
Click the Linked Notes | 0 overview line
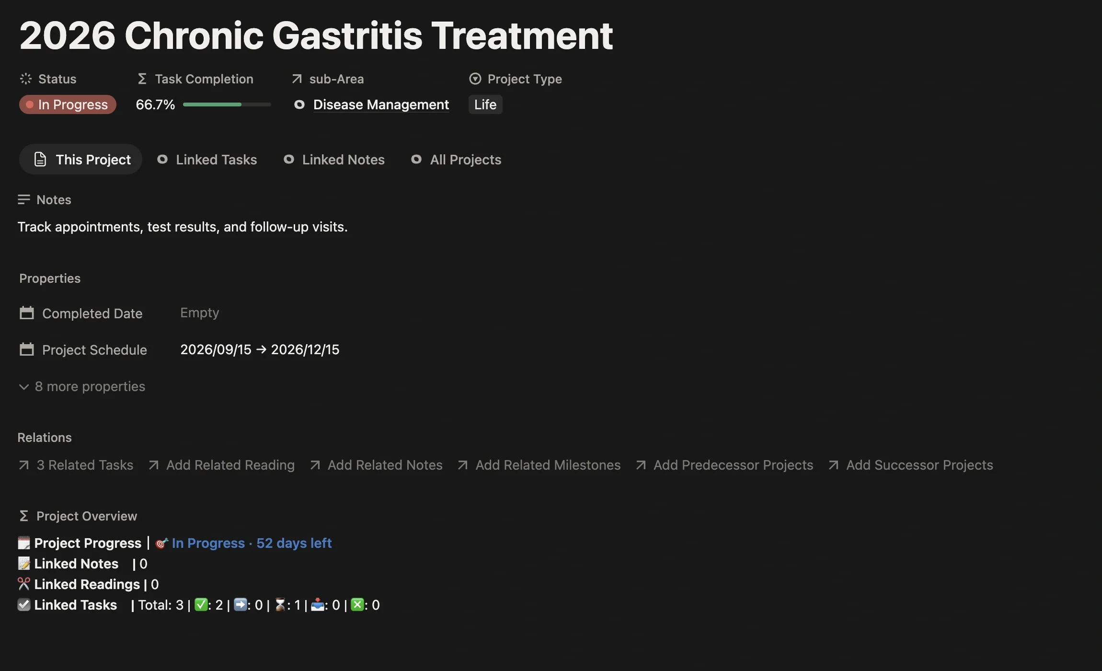82,563
